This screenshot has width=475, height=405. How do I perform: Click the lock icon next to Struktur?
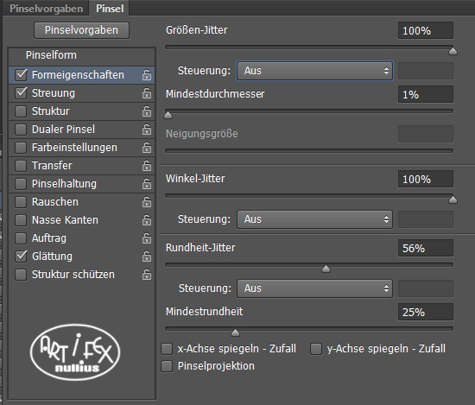(x=147, y=111)
